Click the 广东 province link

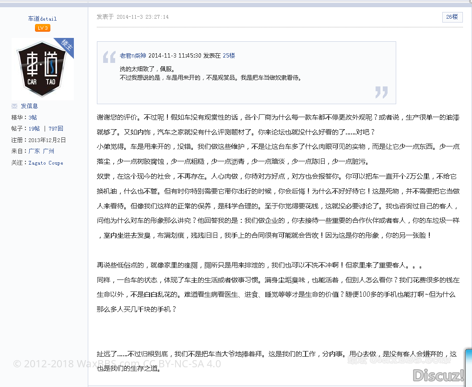point(34,151)
